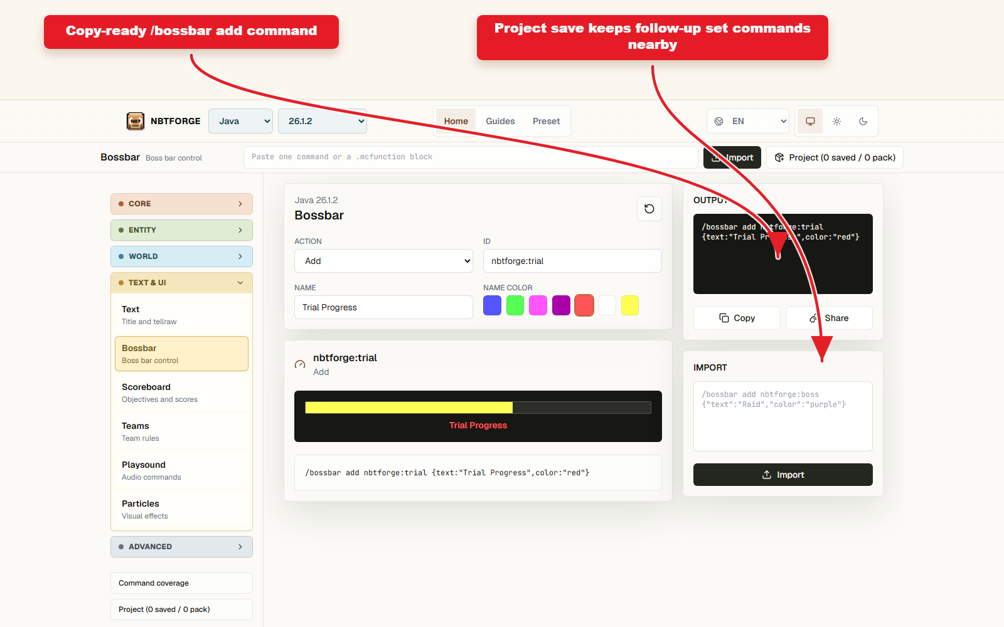Focus the paste command input bar
This screenshot has width=1004, height=627.
471,157
